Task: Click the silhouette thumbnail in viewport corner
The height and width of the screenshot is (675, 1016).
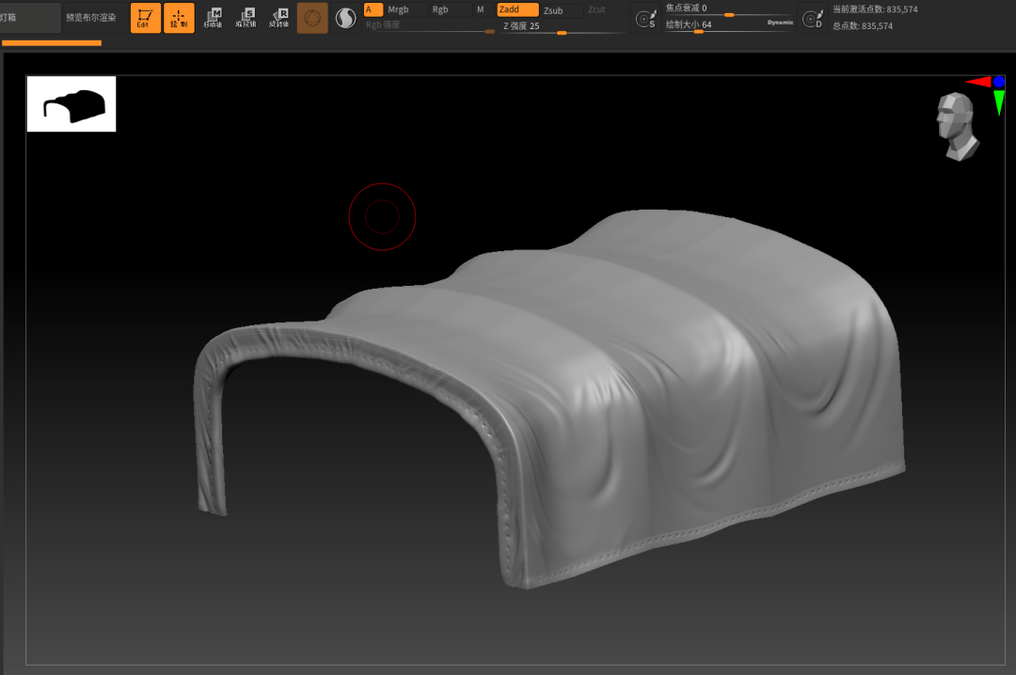Action: point(71,103)
